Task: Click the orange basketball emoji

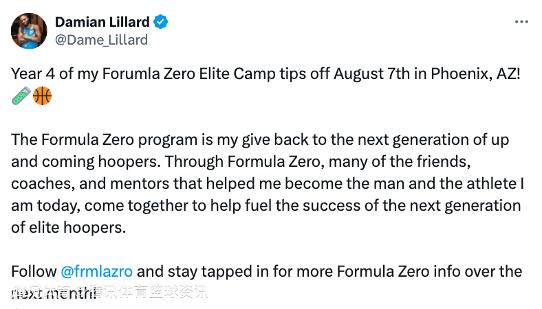Action: coord(42,95)
